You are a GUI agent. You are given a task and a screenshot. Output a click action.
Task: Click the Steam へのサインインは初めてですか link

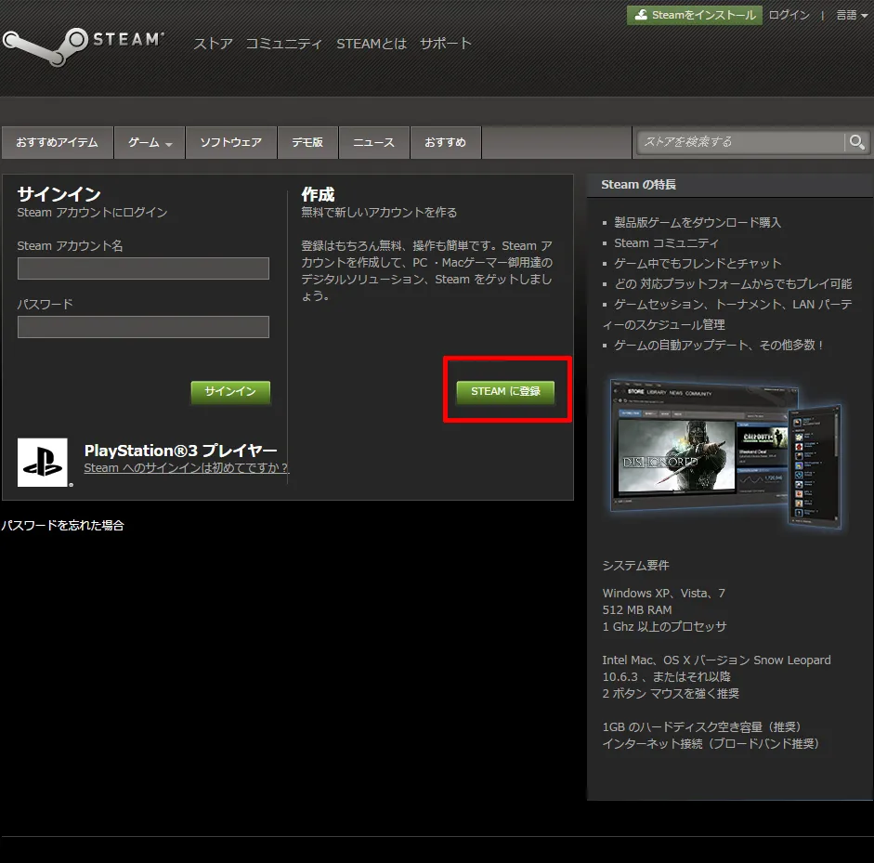186,468
